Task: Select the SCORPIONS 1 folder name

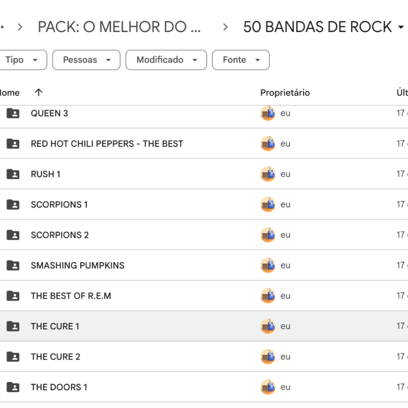Action: point(59,205)
